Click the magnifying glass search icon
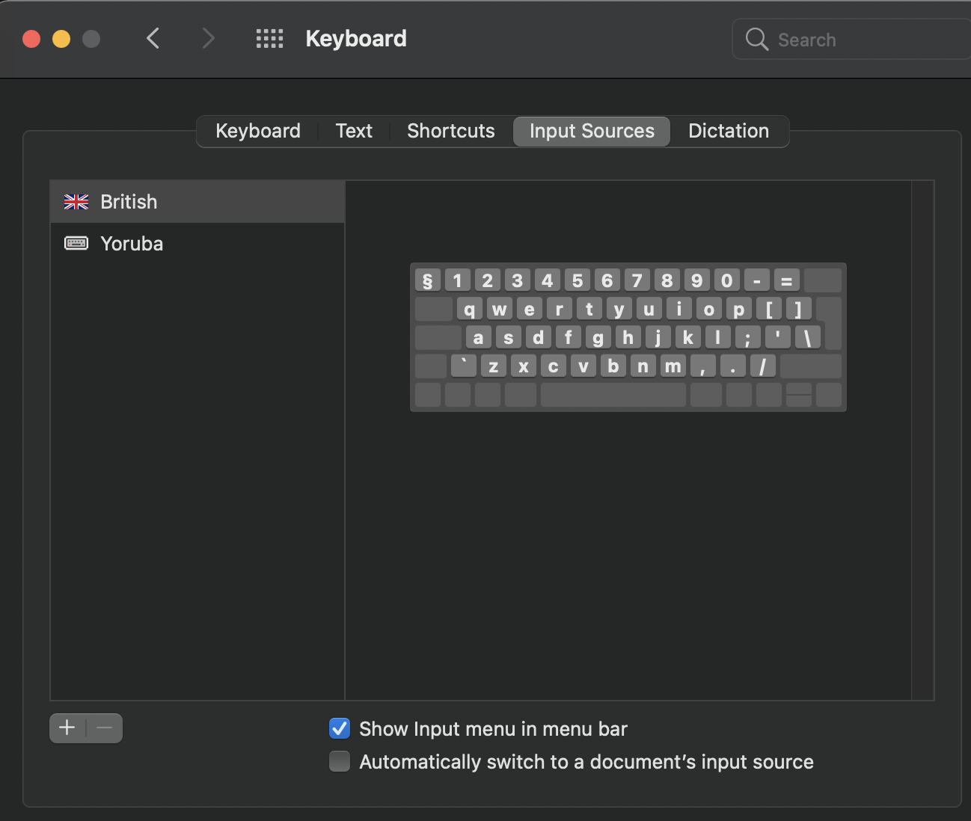 coord(756,40)
